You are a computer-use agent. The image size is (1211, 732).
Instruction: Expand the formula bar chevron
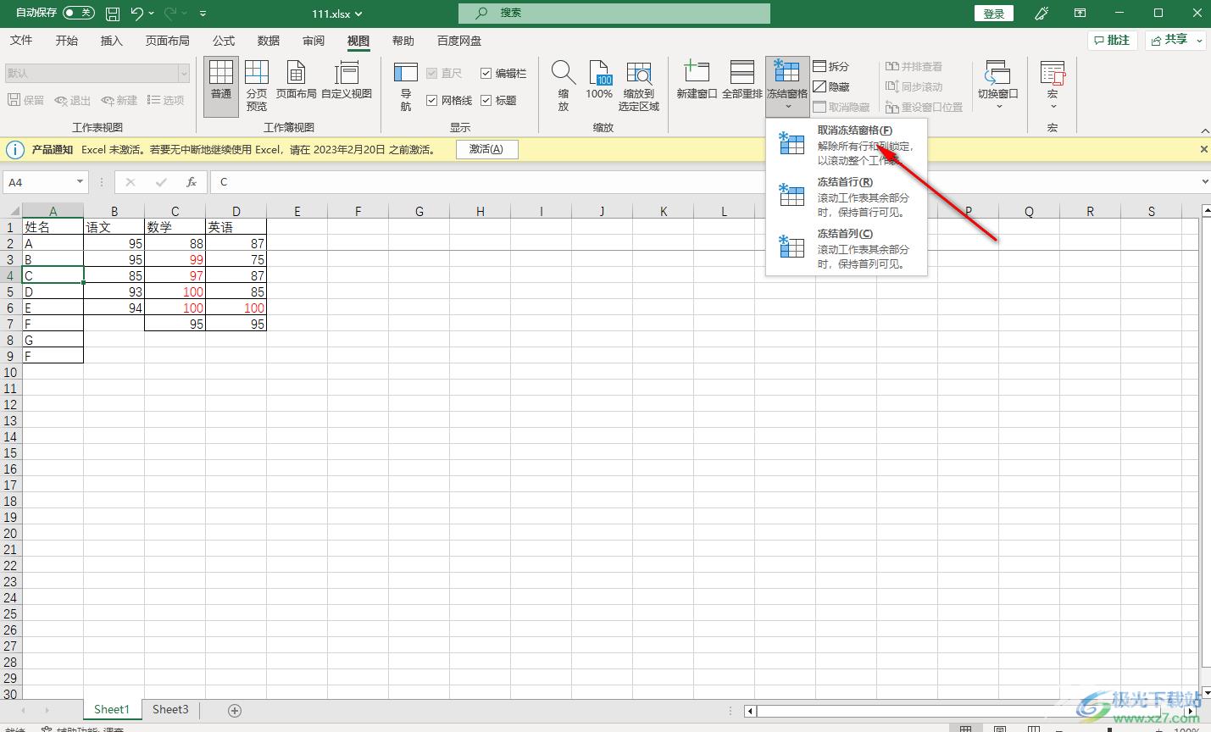[1204, 182]
